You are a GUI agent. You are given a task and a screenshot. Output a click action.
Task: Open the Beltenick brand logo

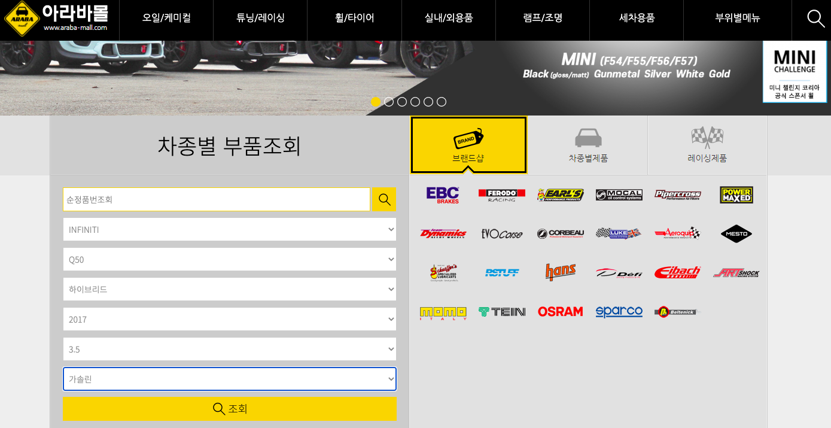tap(677, 312)
